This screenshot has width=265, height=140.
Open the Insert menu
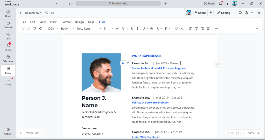(54, 22)
